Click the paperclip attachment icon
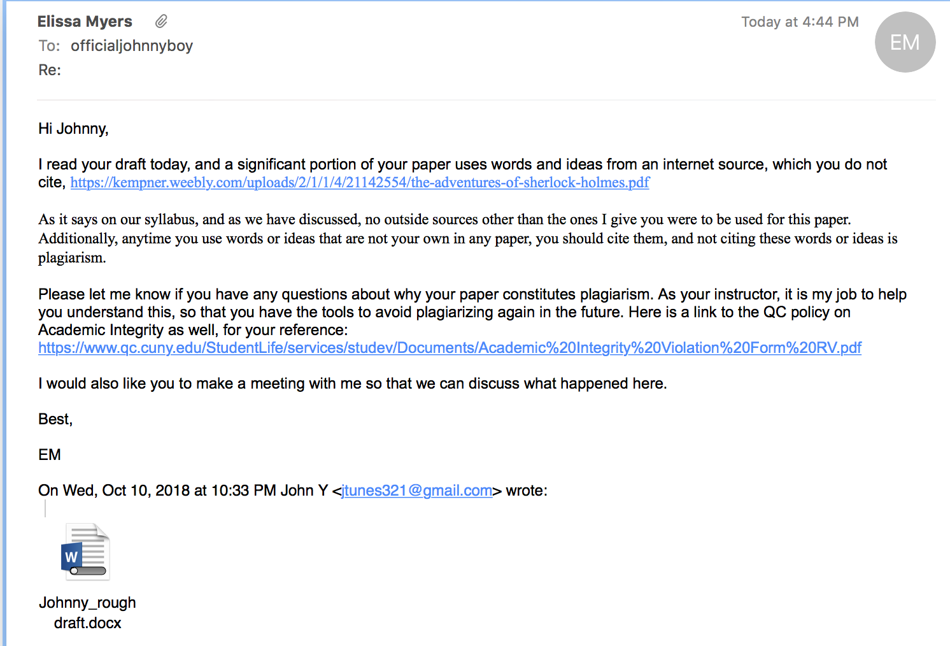This screenshot has width=950, height=646. pyautogui.click(x=161, y=22)
